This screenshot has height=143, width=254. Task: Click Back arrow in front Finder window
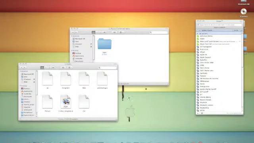21,68
